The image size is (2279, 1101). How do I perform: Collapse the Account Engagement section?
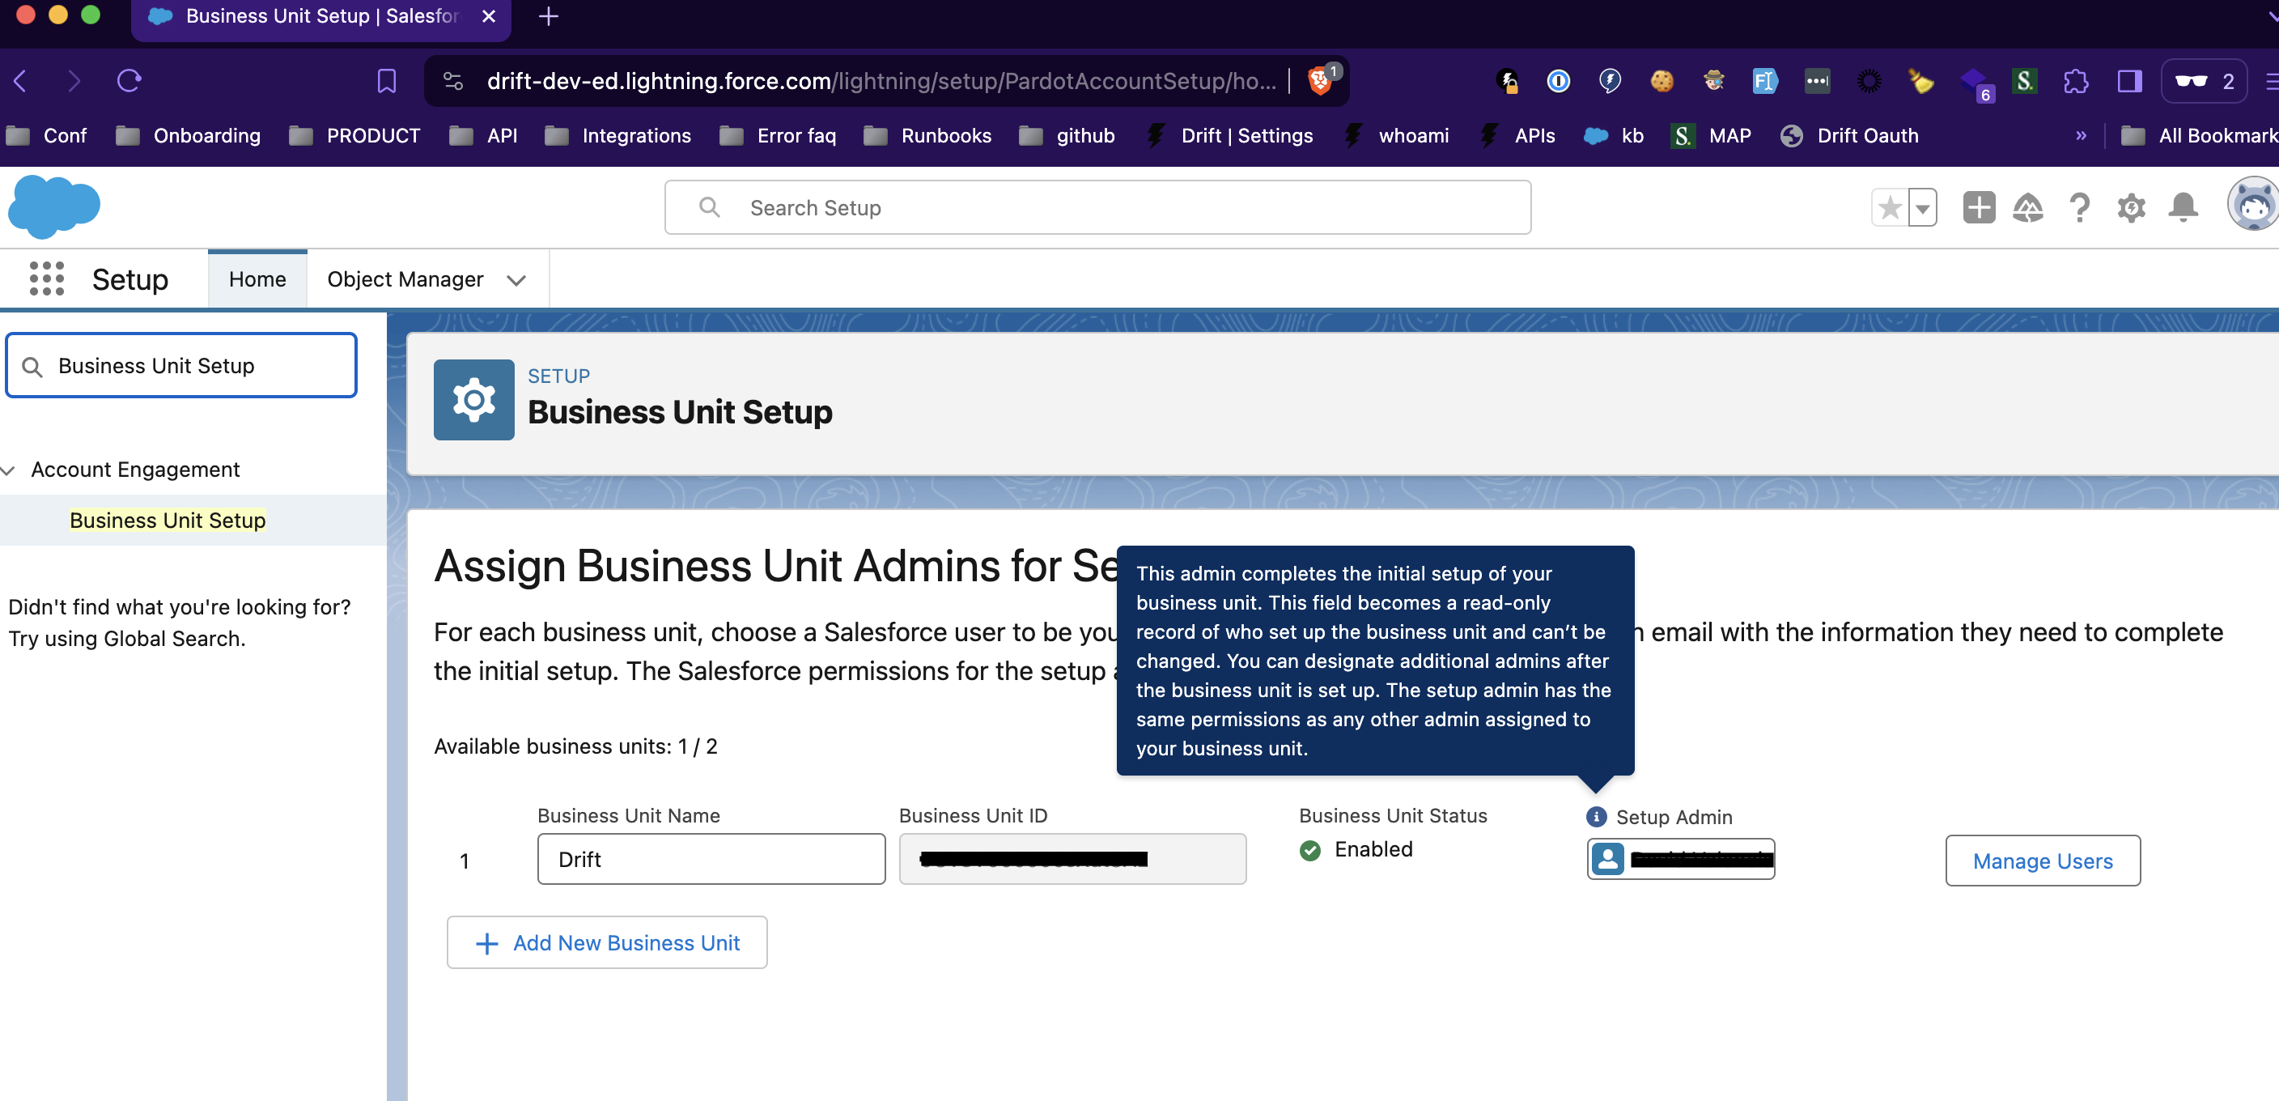[9, 470]
